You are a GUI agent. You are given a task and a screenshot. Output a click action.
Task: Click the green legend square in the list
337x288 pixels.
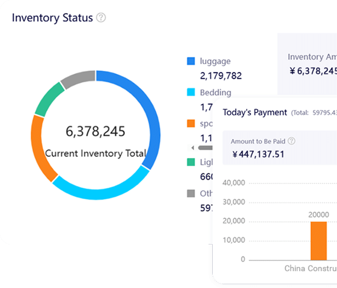click(x=191, y=162)
